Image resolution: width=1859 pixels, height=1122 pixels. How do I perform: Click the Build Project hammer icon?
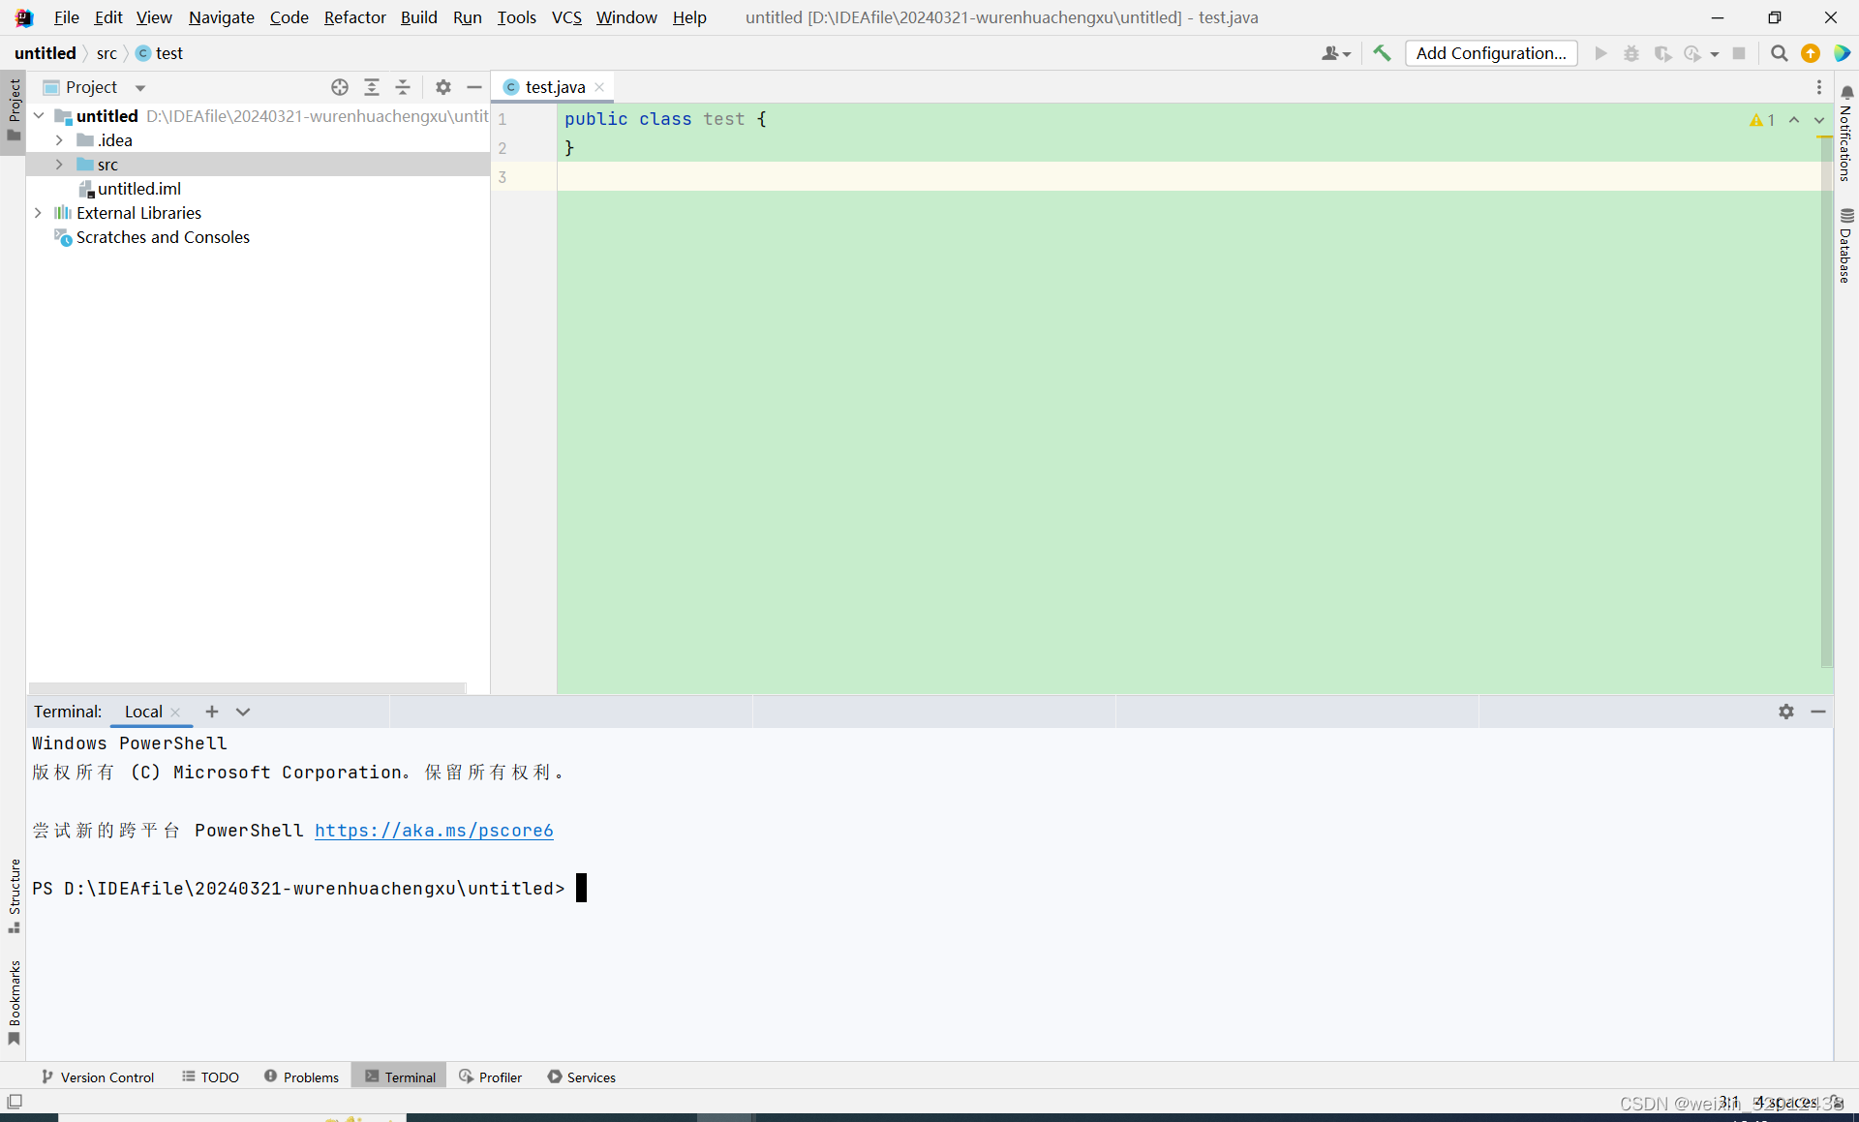[1382, 53]
